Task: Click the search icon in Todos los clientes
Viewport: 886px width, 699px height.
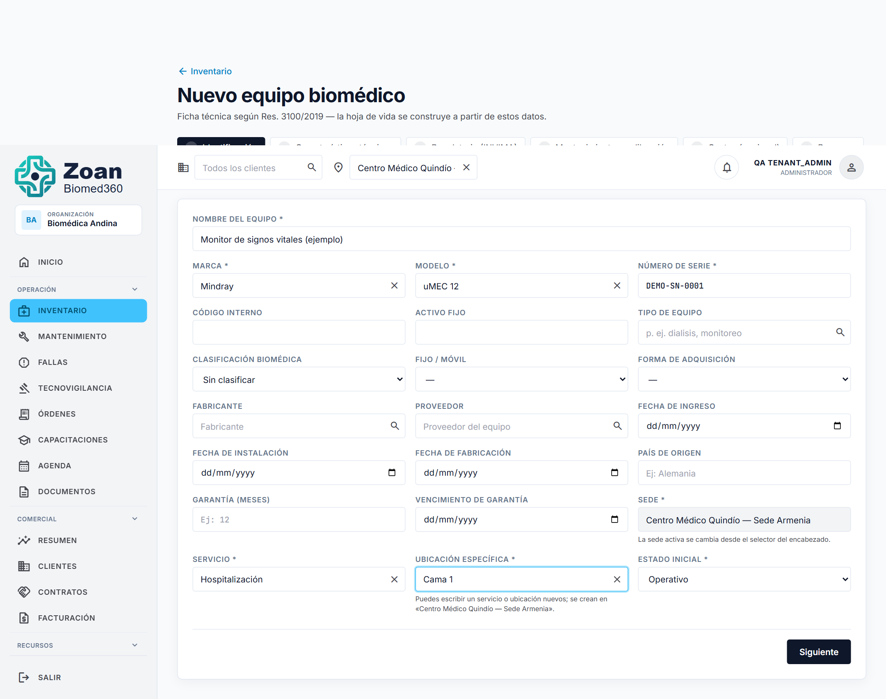Action: (312, 167)
